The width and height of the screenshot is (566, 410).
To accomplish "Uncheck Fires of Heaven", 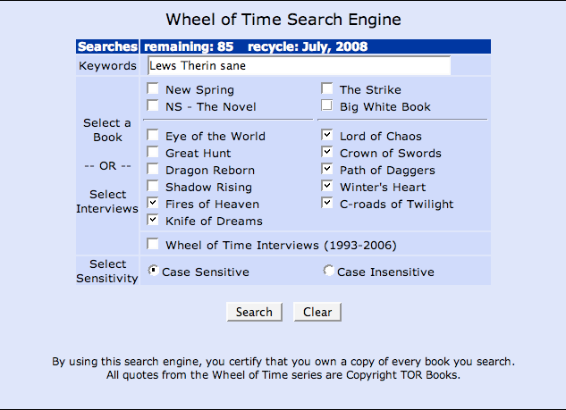I will tap(153, 203).
